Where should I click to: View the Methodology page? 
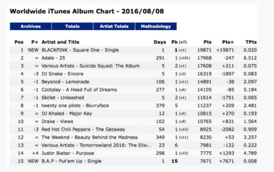click(x=156, y=27)
